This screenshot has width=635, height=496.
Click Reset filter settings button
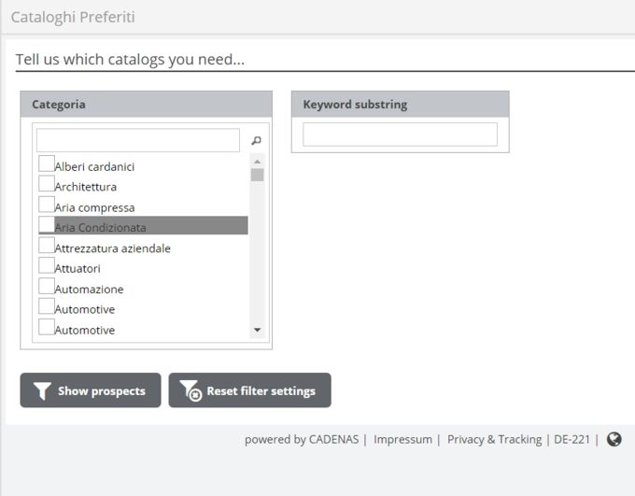[249, 390]
